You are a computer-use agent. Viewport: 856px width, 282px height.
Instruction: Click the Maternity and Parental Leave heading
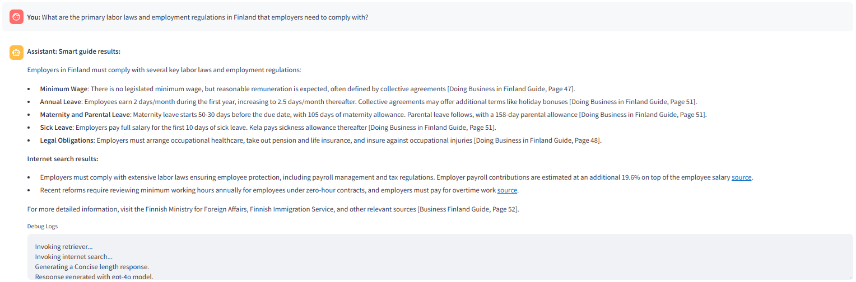(x=85, y=115)
